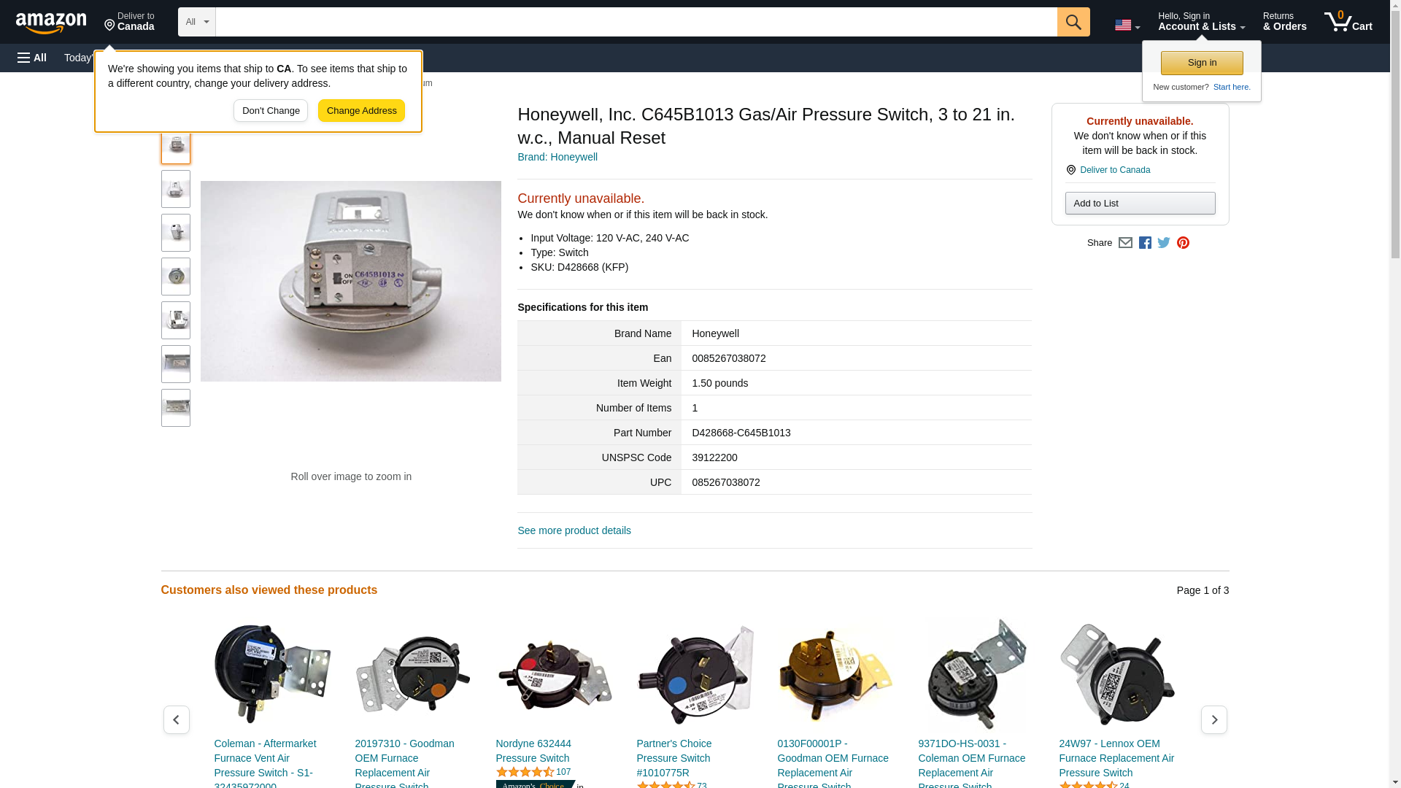The width and height of the screenshot is (1401, 788).
Task: Expand the Add to List dropdown
Action: [1140, 203]
